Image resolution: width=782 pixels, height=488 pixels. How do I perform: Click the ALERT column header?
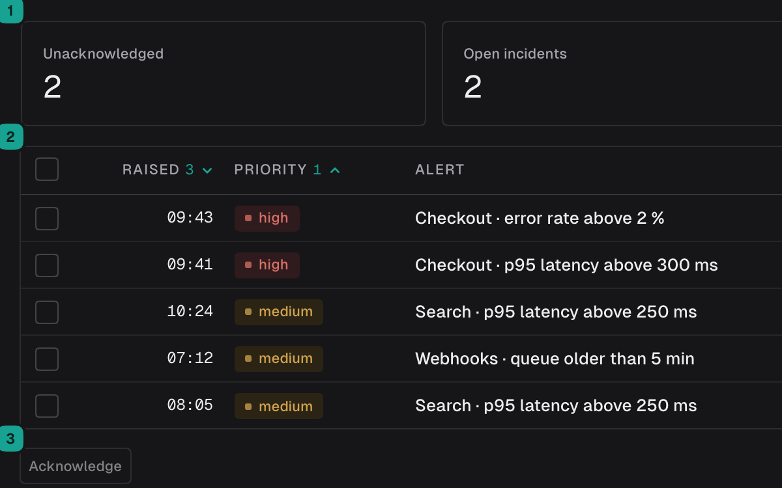[x=440, y=170]
